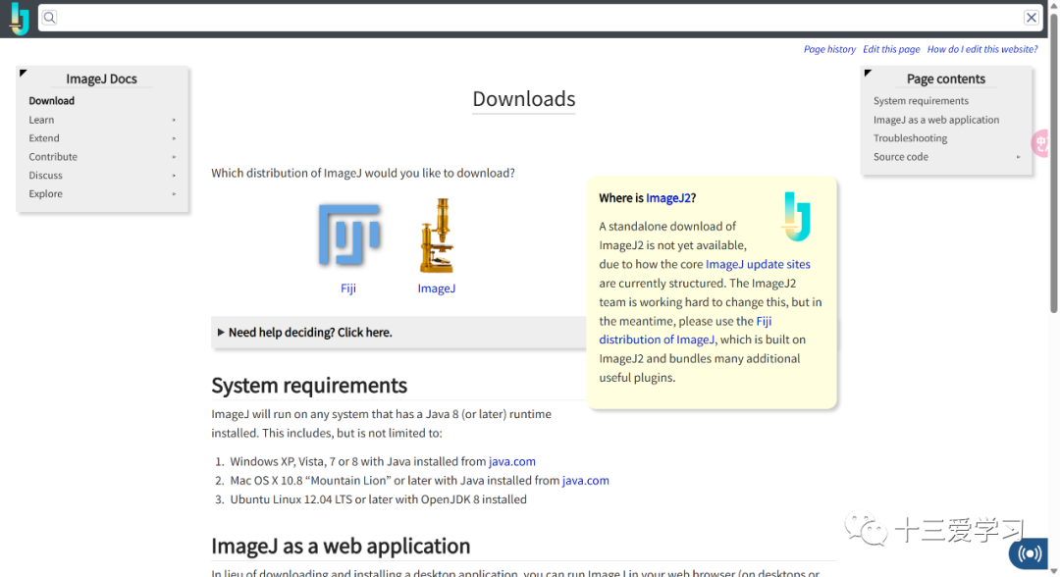1060x577 pixels.
Task: Click the ImageJ text link under microscope
Action: click(437, 288)
